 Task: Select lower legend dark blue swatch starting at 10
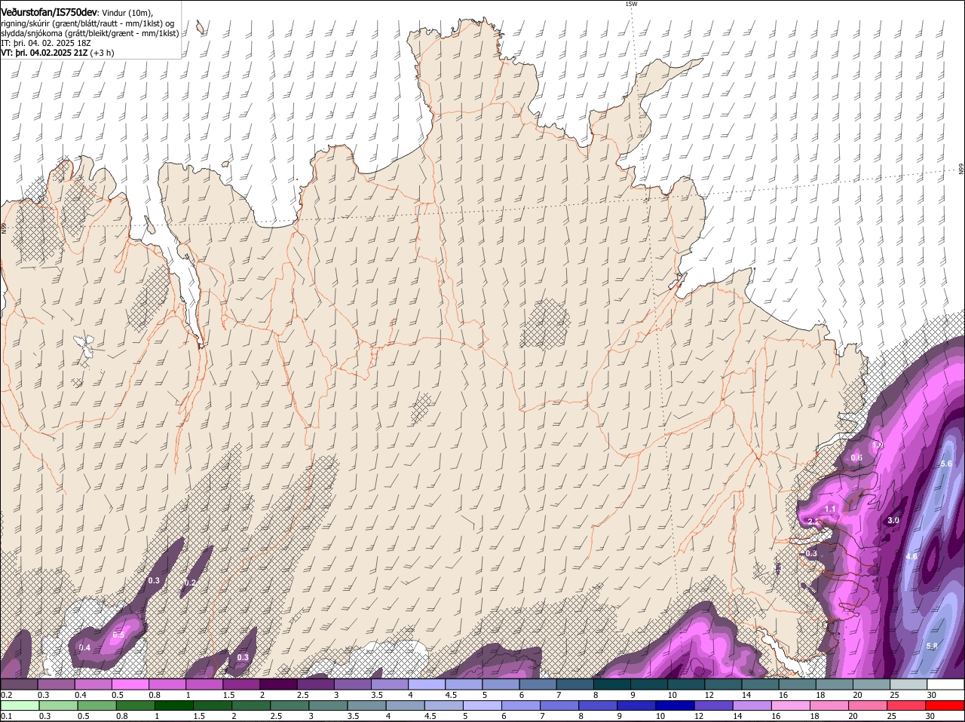point(675,705)
